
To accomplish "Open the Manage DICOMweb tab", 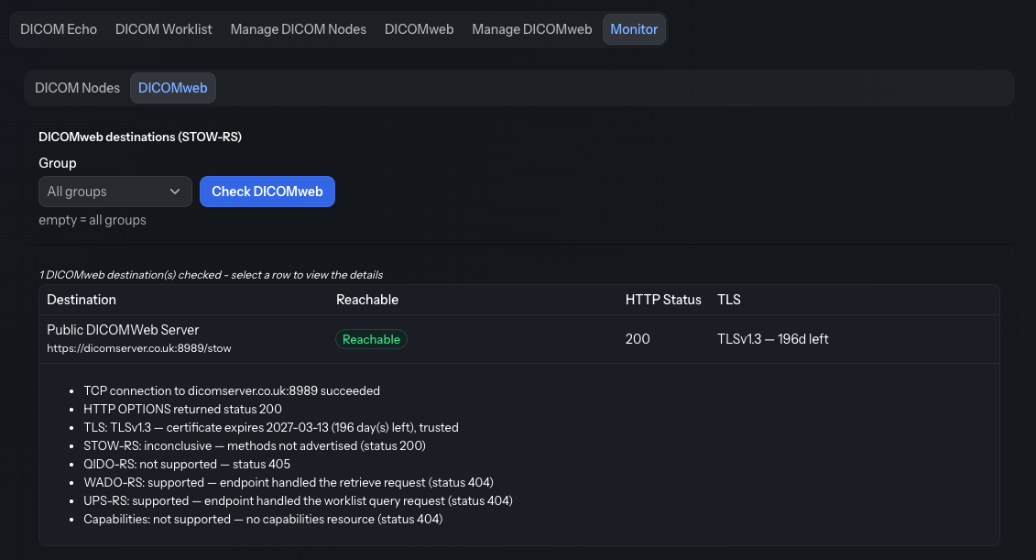I will (531, 29).
